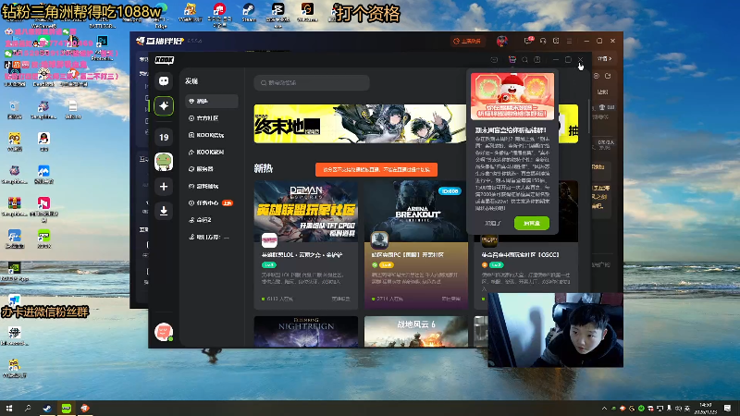The image size is (740, 416).
Task: Open the hamburger menu in 直播伴侣 title bar
Action: click(569, 41)
